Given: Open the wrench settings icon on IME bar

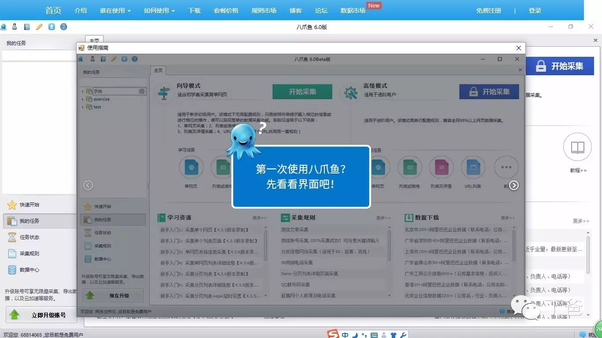Looking at the screenshot, I should [x=403, y=335].
